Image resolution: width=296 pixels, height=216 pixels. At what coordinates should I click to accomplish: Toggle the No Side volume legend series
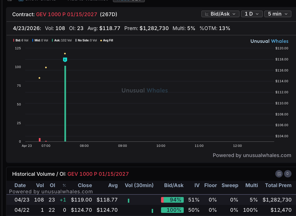point(86,41)
